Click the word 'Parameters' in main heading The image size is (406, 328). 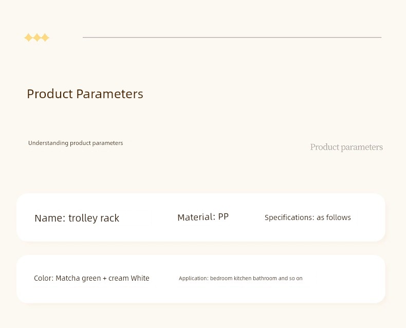tap(109, 94)
